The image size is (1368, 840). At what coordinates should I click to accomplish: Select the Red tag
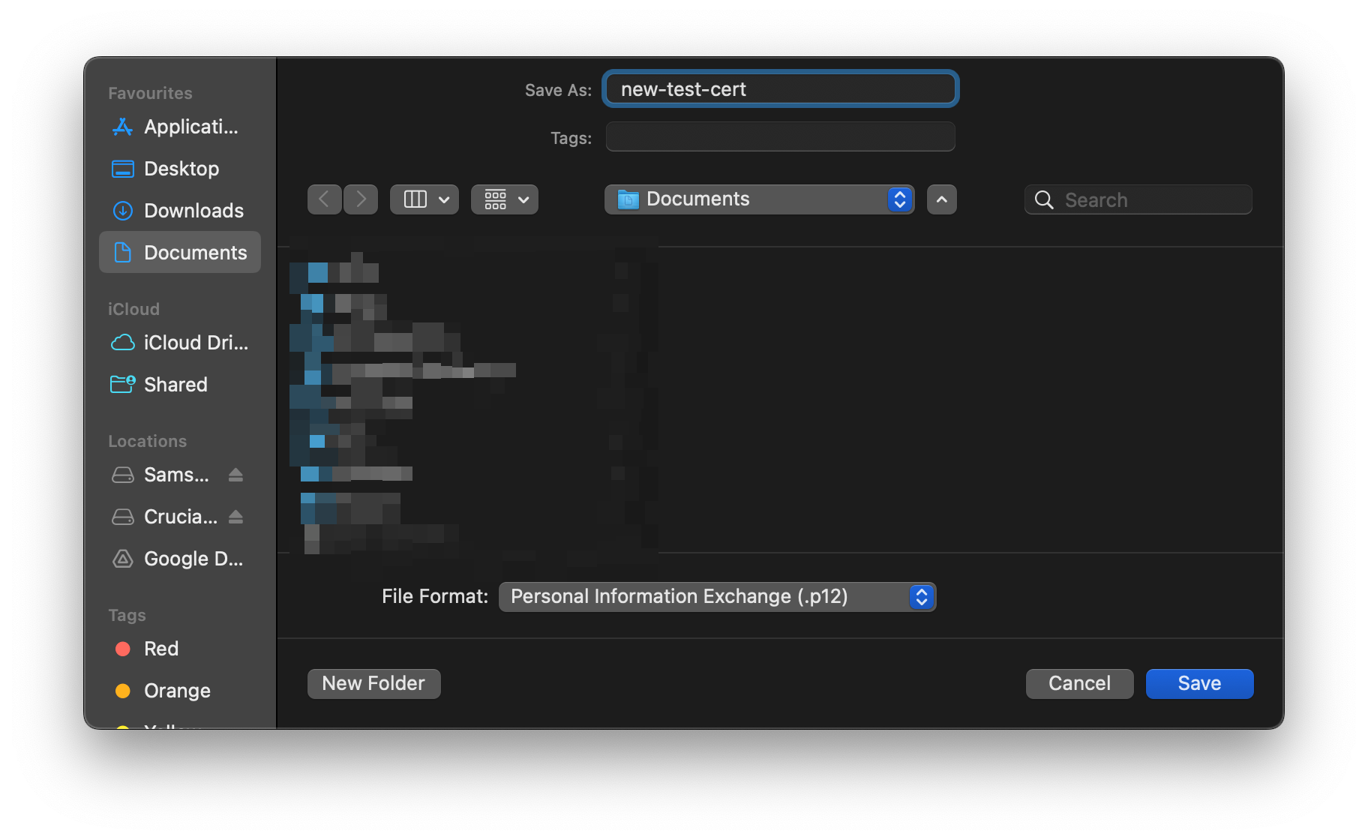(x=160, y=648)
